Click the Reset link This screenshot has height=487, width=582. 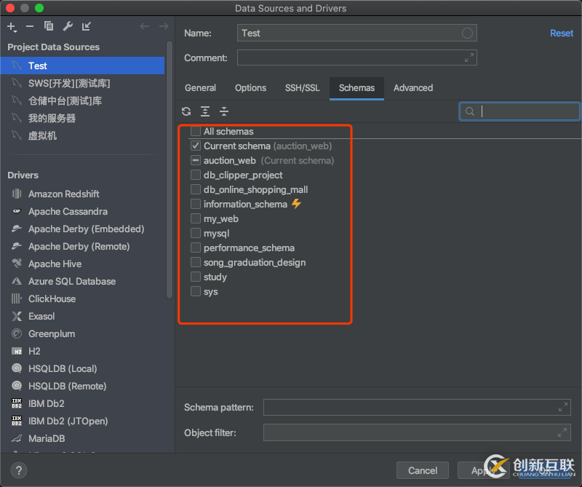pyautogui.click(x=562, y=33)
